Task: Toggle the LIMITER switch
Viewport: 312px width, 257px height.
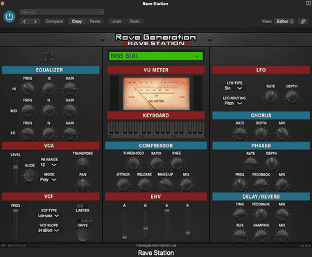Action: coord(83,206)
